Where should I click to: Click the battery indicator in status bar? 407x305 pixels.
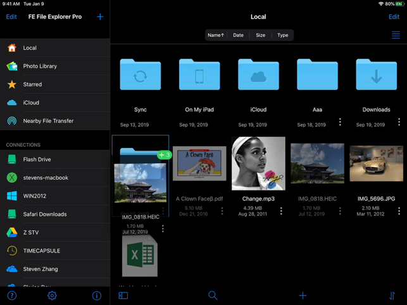point(400,4)
